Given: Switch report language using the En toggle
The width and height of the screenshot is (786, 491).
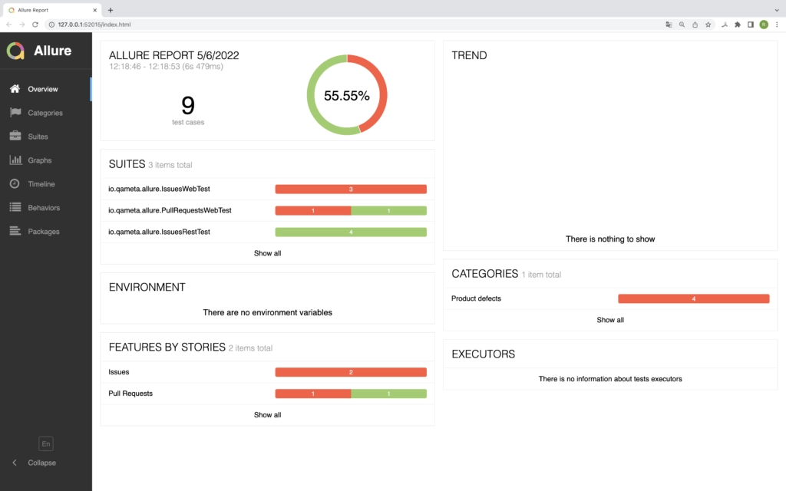Looking at the screenshot, I should pyautogui.click(x=45, y=443).
